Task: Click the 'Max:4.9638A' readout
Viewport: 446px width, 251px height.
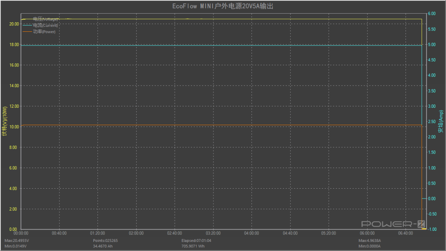Action: (370, 241)
